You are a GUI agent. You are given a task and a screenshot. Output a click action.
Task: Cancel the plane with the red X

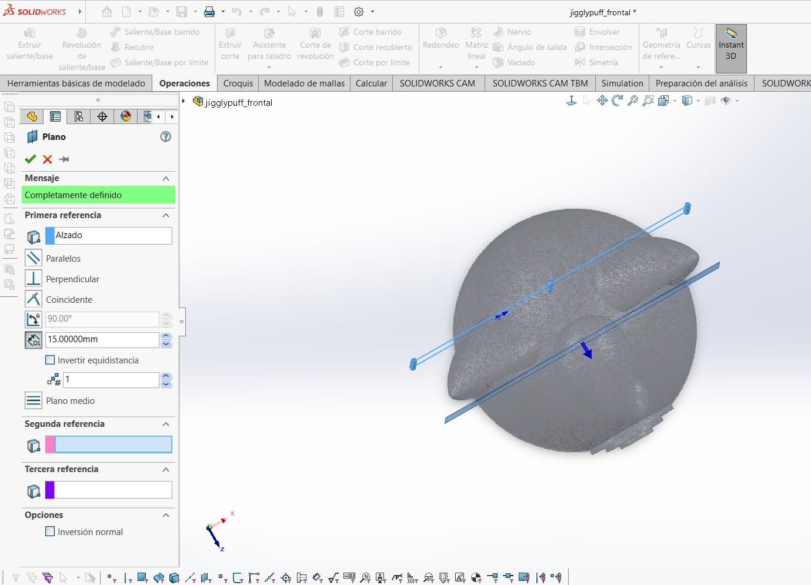pyautogui.click(x=48, y=159)
